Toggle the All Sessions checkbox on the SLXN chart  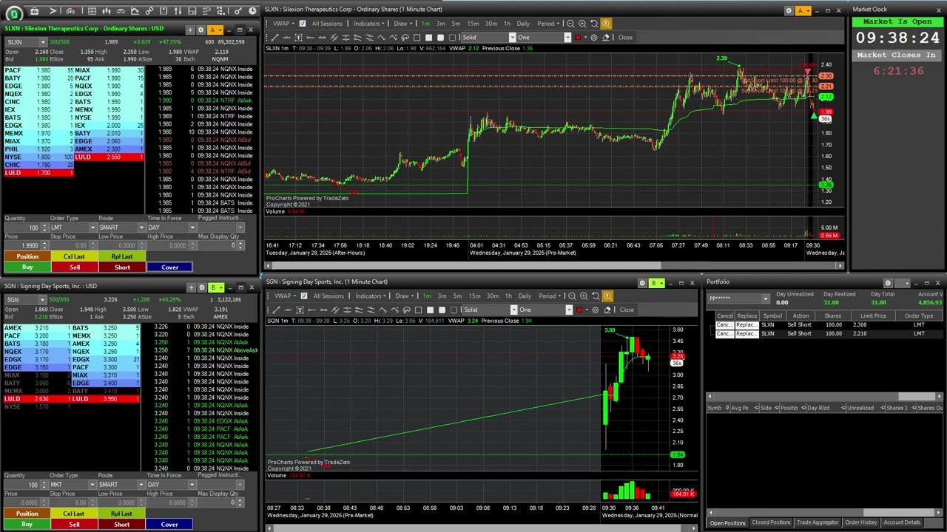[303, 24]
